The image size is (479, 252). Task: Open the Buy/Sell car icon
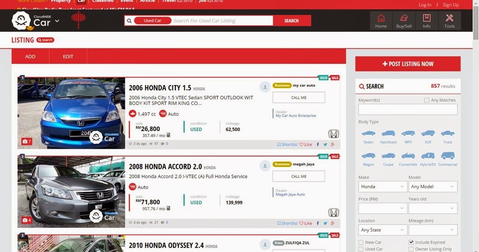tap(404, 21)
